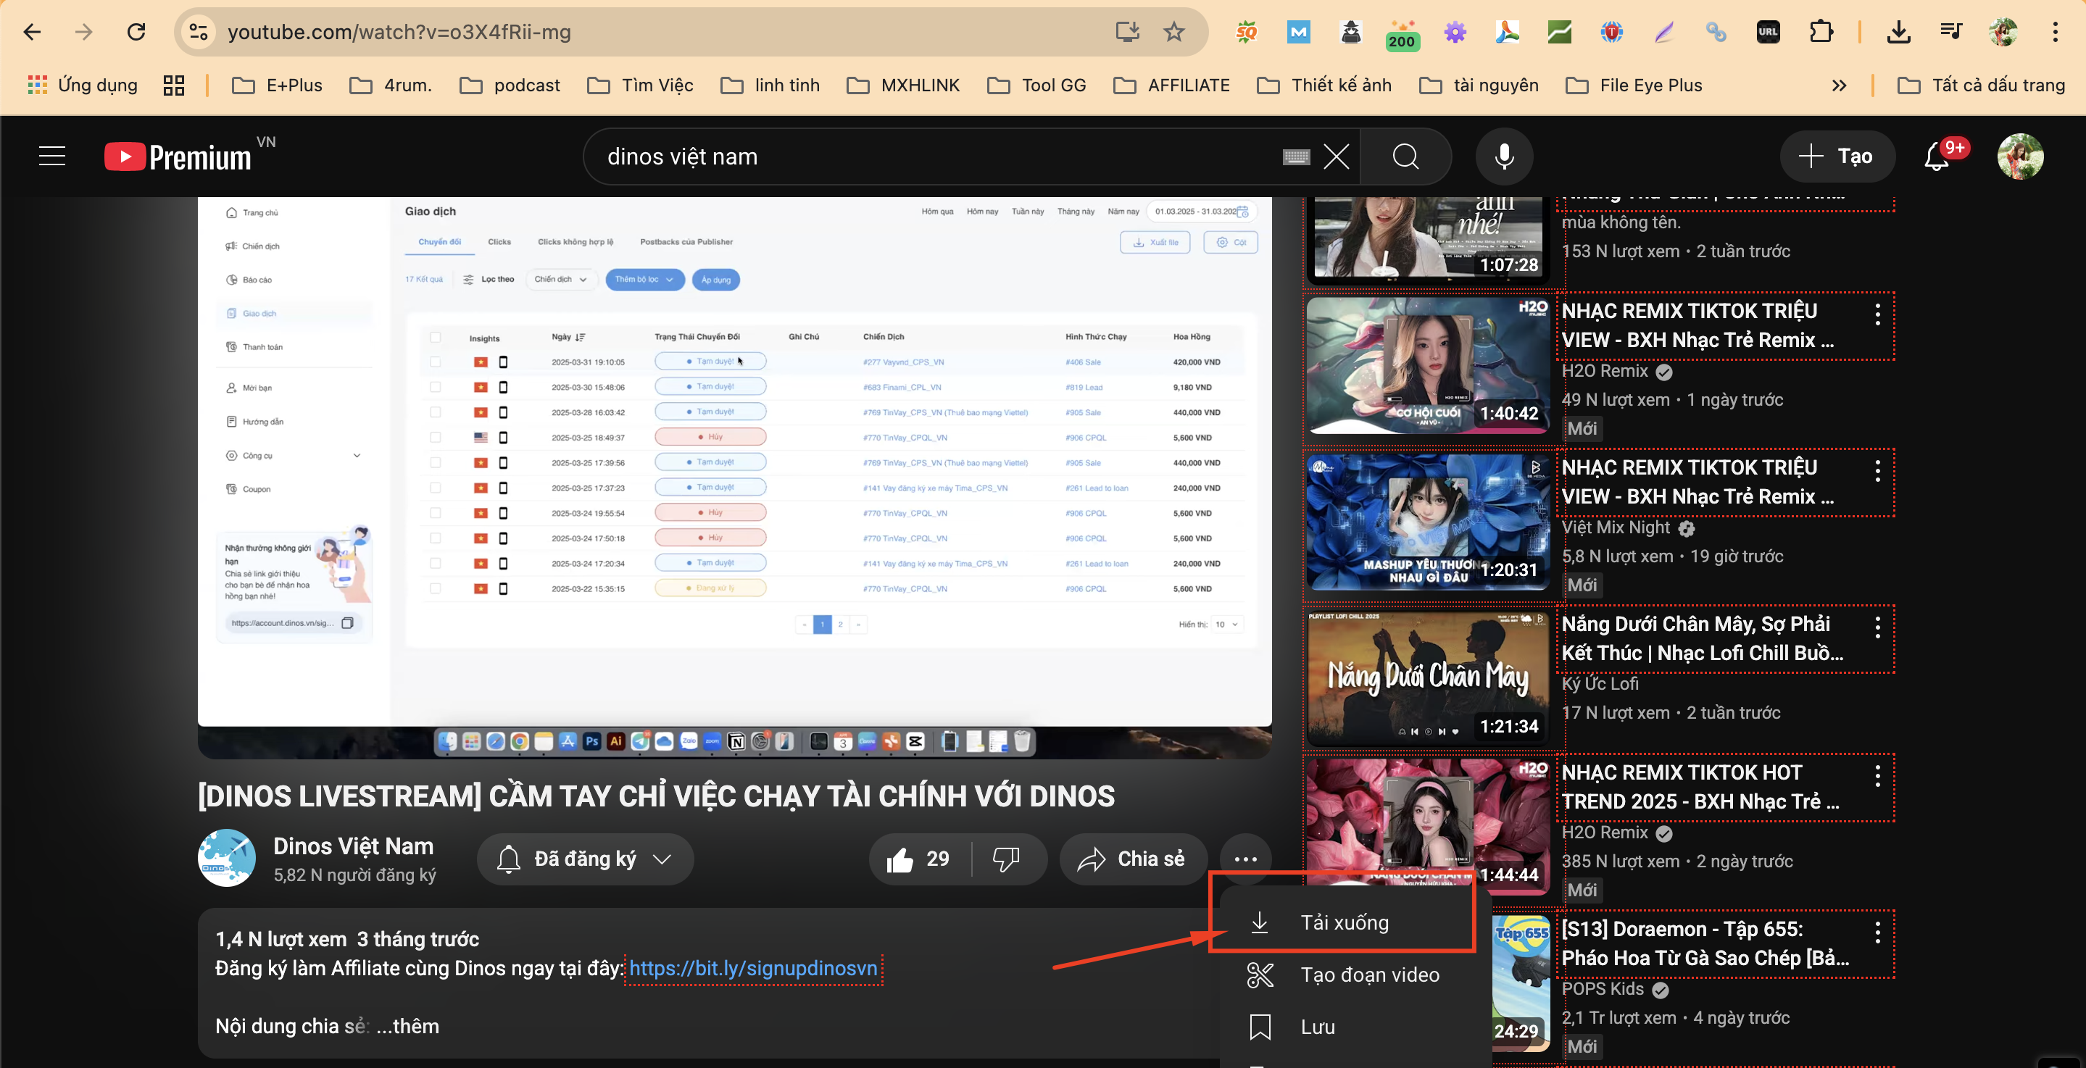Expand the Đã đăng ký subscription dropdown
This screenshot has width=2086, height=1068.
[x=586, y=859]
